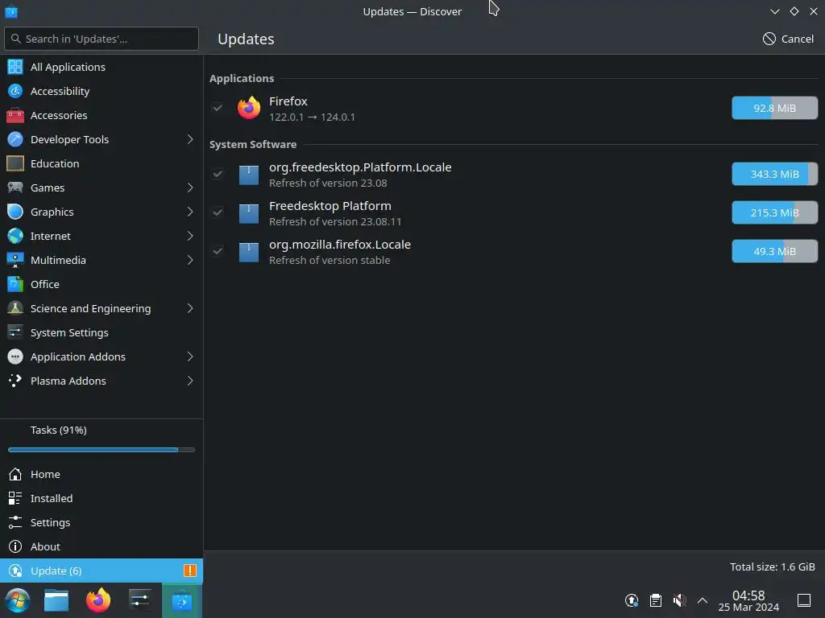The image size is (825, 618).
Task: Expand the Multimedia subcategories arrow
Action: [190, 260]
